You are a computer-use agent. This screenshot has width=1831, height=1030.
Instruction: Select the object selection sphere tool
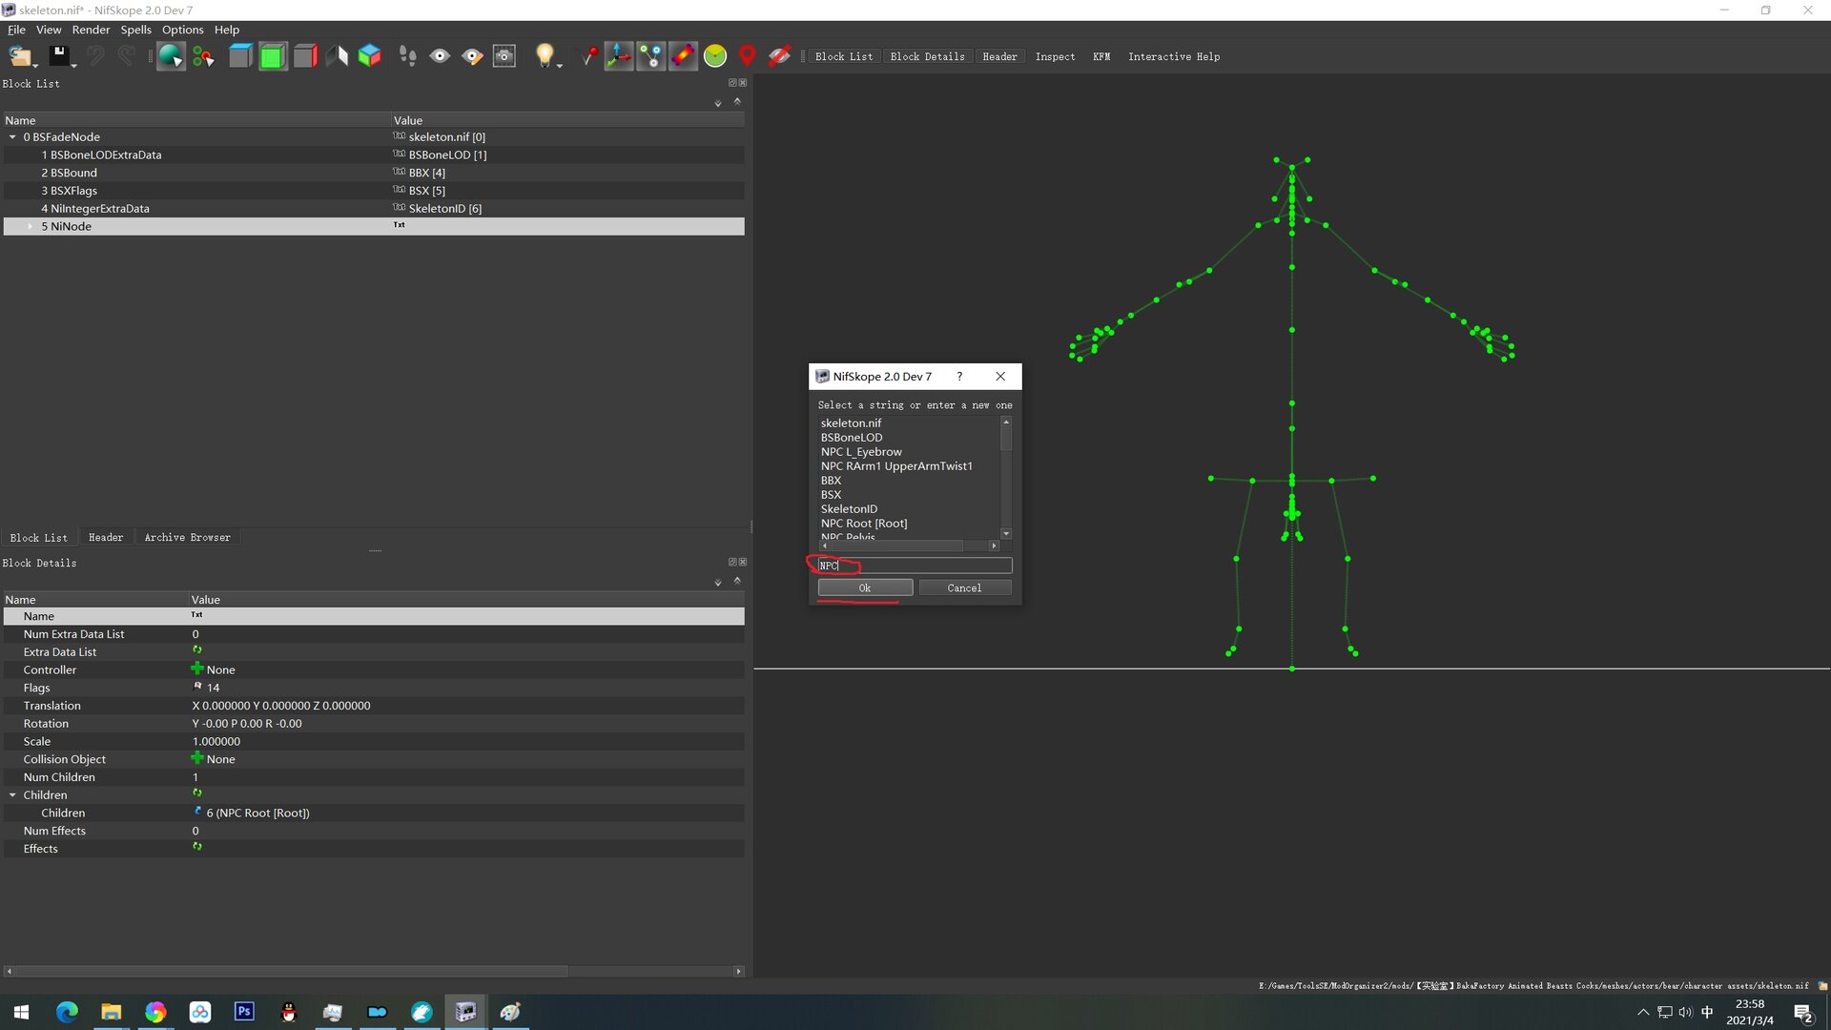pyautogui.click(x=171, y=56)
